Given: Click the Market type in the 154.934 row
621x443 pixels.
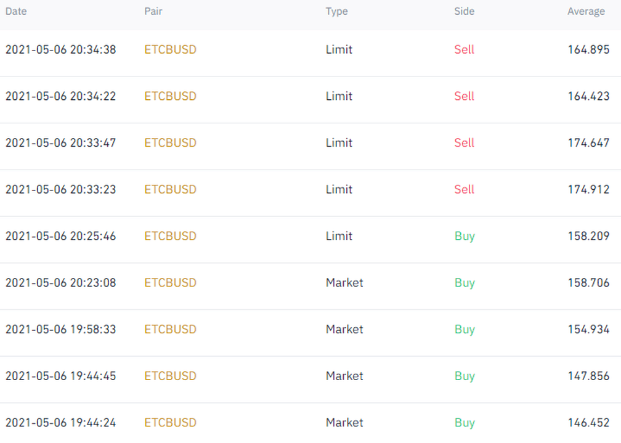Looking at the screenshot, I should (344, 330).
